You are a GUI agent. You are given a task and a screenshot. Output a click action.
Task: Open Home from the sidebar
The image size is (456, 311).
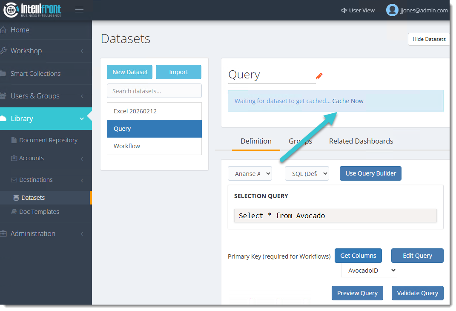[x=20, y=30]
